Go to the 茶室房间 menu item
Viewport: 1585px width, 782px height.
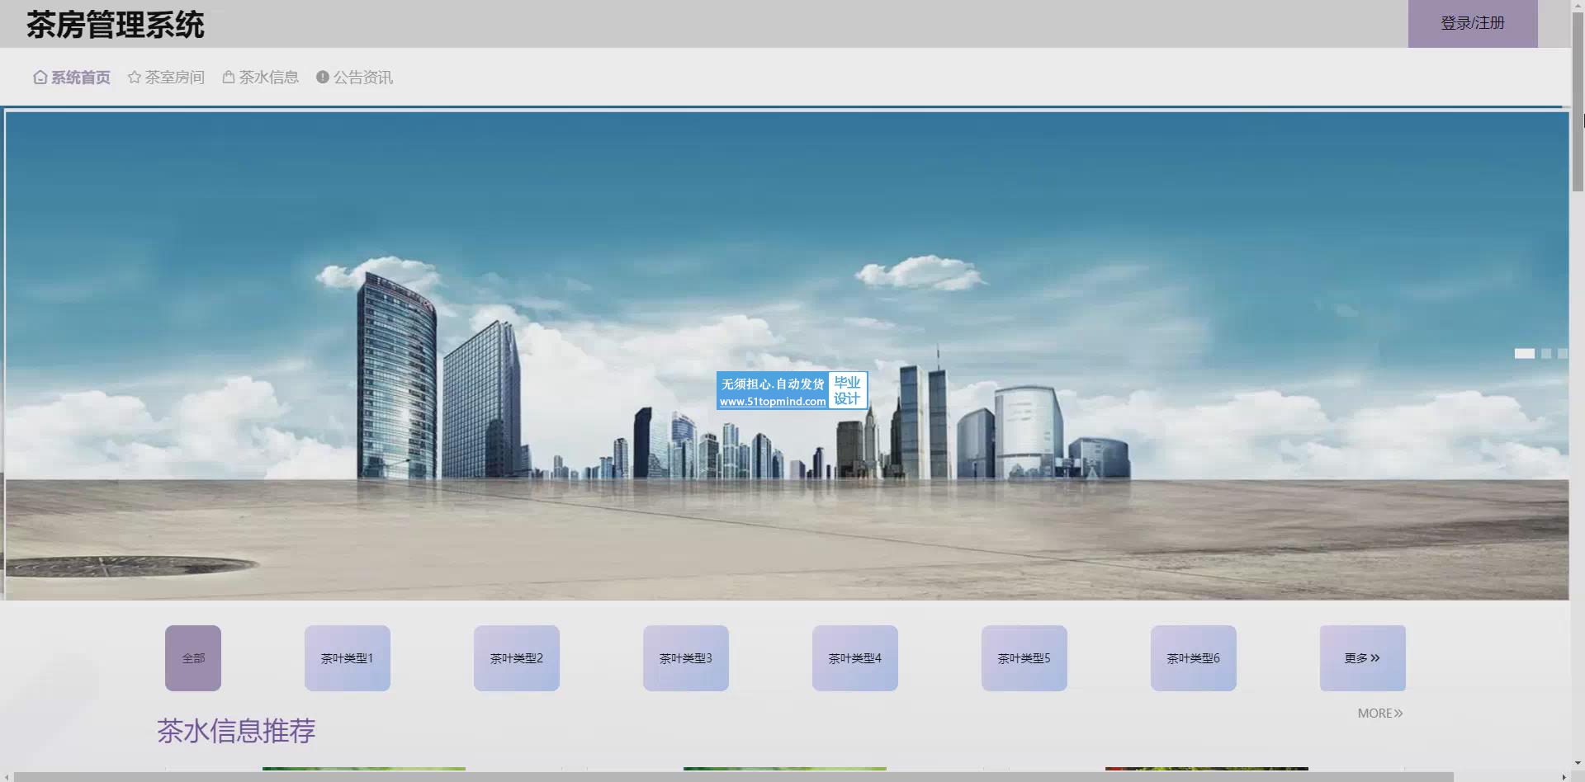(x=166, y=78)
